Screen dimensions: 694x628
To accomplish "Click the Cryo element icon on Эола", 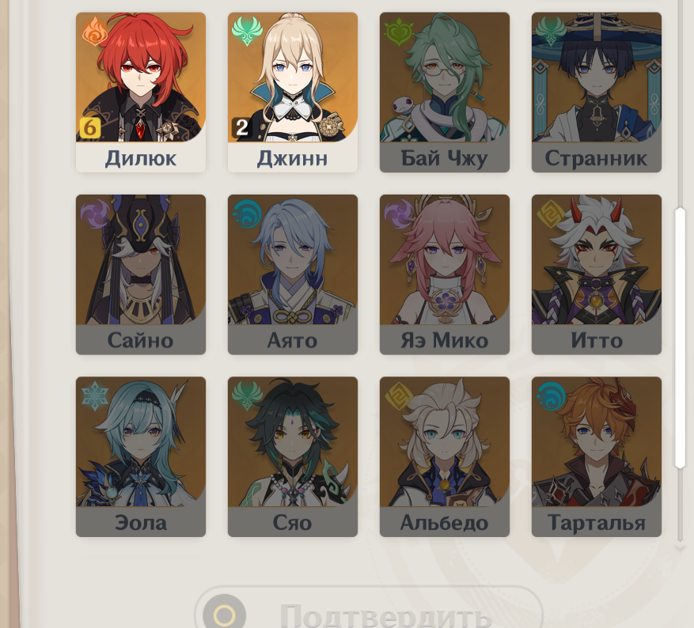I will pyautogui.click(x=95, y=396).
